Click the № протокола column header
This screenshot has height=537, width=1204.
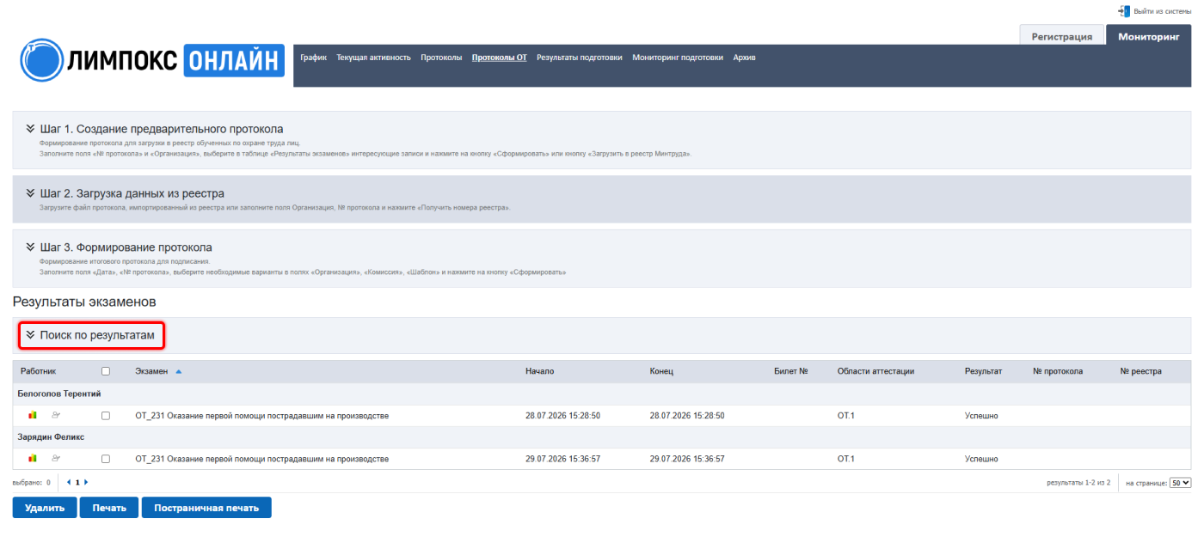[1058, 372]
